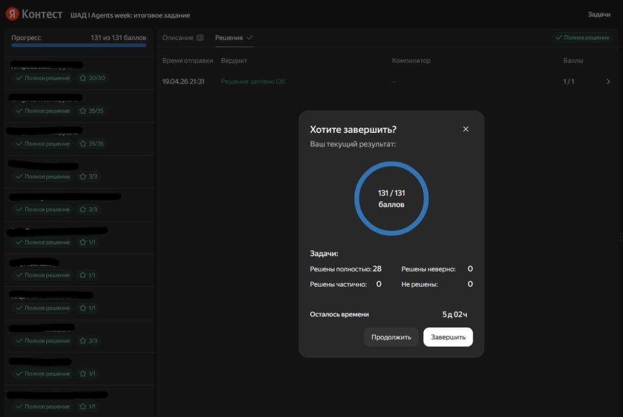Open the Задачи link in header

(x=599, y=14)
